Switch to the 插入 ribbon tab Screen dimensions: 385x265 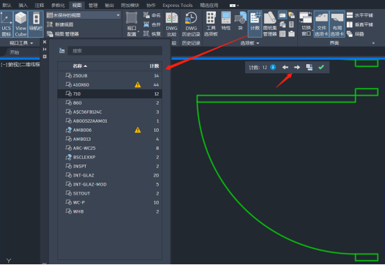pyautogui.click(x=23, y=5)
